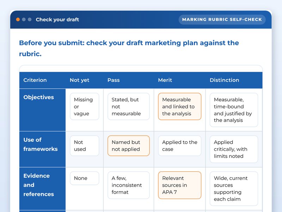Click the 'Check your draft' title
Screen dimensions: 282x212
tap(57, 19)
